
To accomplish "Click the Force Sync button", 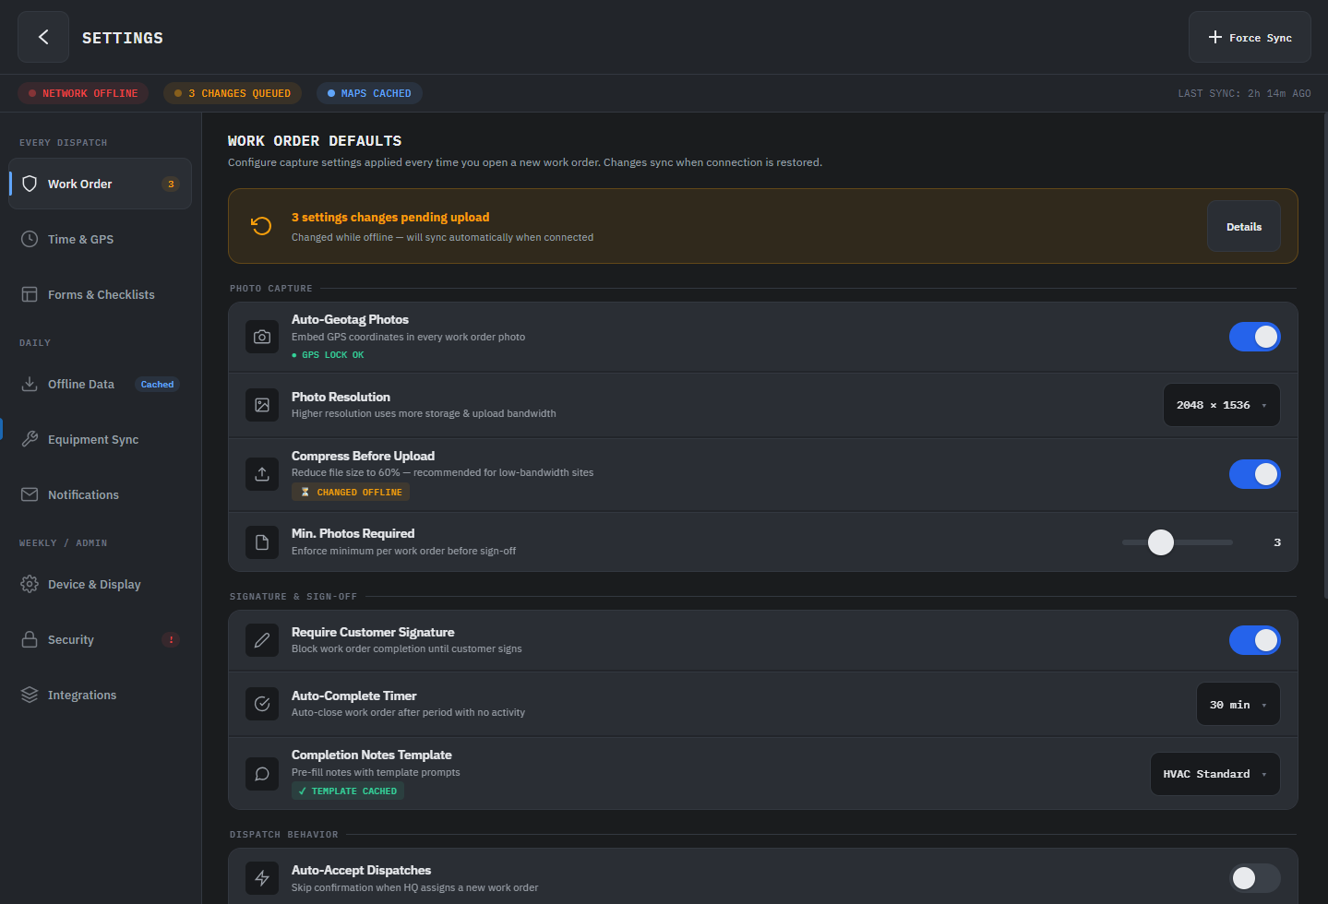I will (1250, 37).
